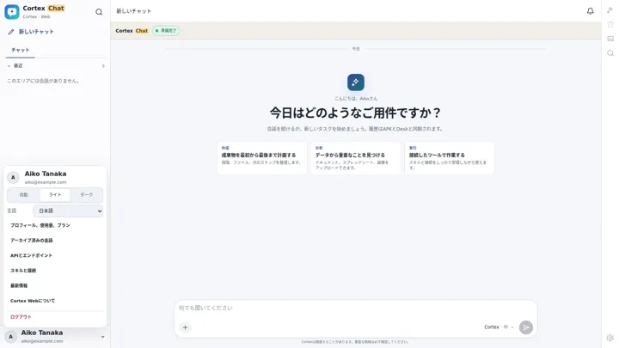Click the avatar A in the account popup header
619x348 pixels.
pos(13,178)
